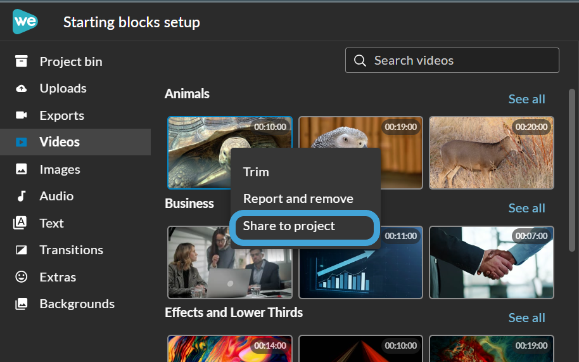Select Report and remove menu option
Image resolution: width=579 pixels, height=362 pixels.
click(x=298, y=198)
